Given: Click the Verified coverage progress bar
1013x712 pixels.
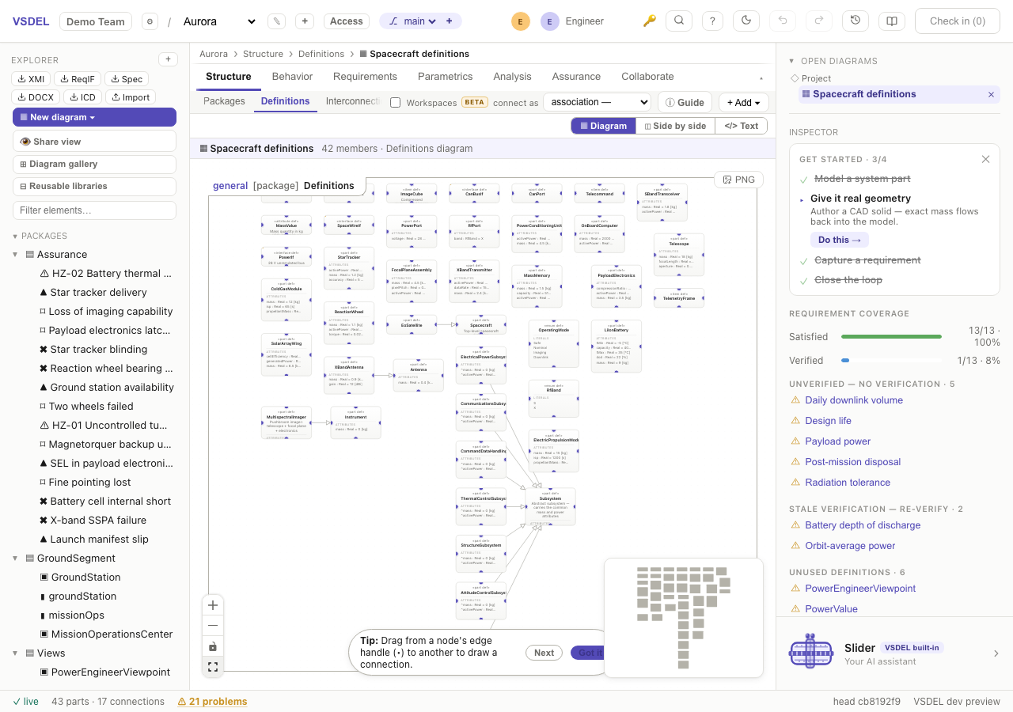Looking at the screenshot, I should (x=891, y=361).
